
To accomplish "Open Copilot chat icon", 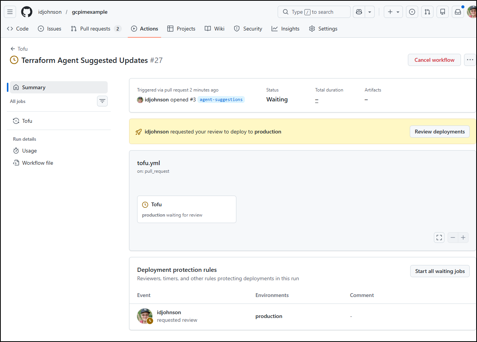I will 359,12.
